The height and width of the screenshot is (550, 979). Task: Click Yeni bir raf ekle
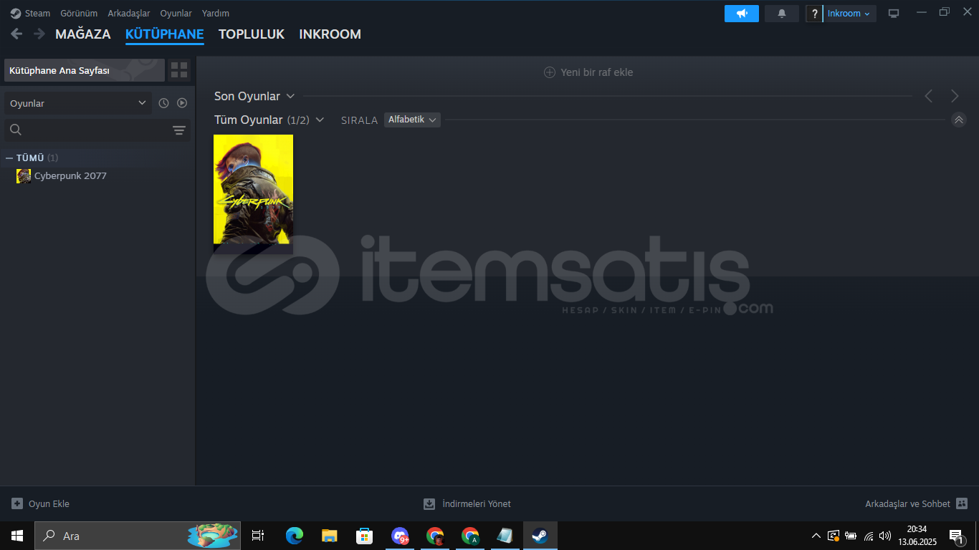coord(588,72)
